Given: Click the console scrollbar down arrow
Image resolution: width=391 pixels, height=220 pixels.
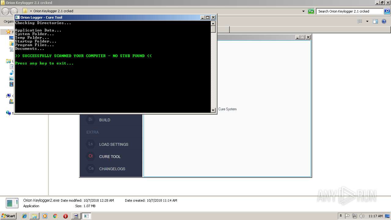Looking at the screenshot, I should click(213, 110).
